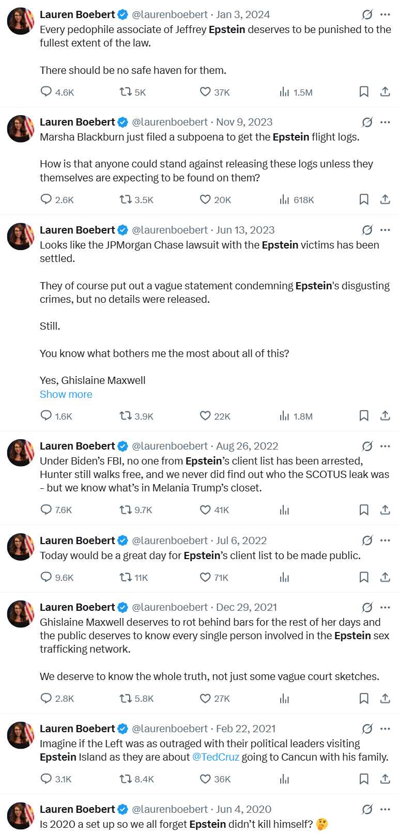This screenshot has width=399, height=834.
Task: Like the Feb 22, 2021 Cancun tweet
Action: 205,779
